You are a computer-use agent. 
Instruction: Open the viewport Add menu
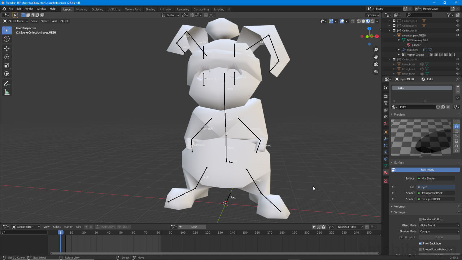(x=55, y=21)
